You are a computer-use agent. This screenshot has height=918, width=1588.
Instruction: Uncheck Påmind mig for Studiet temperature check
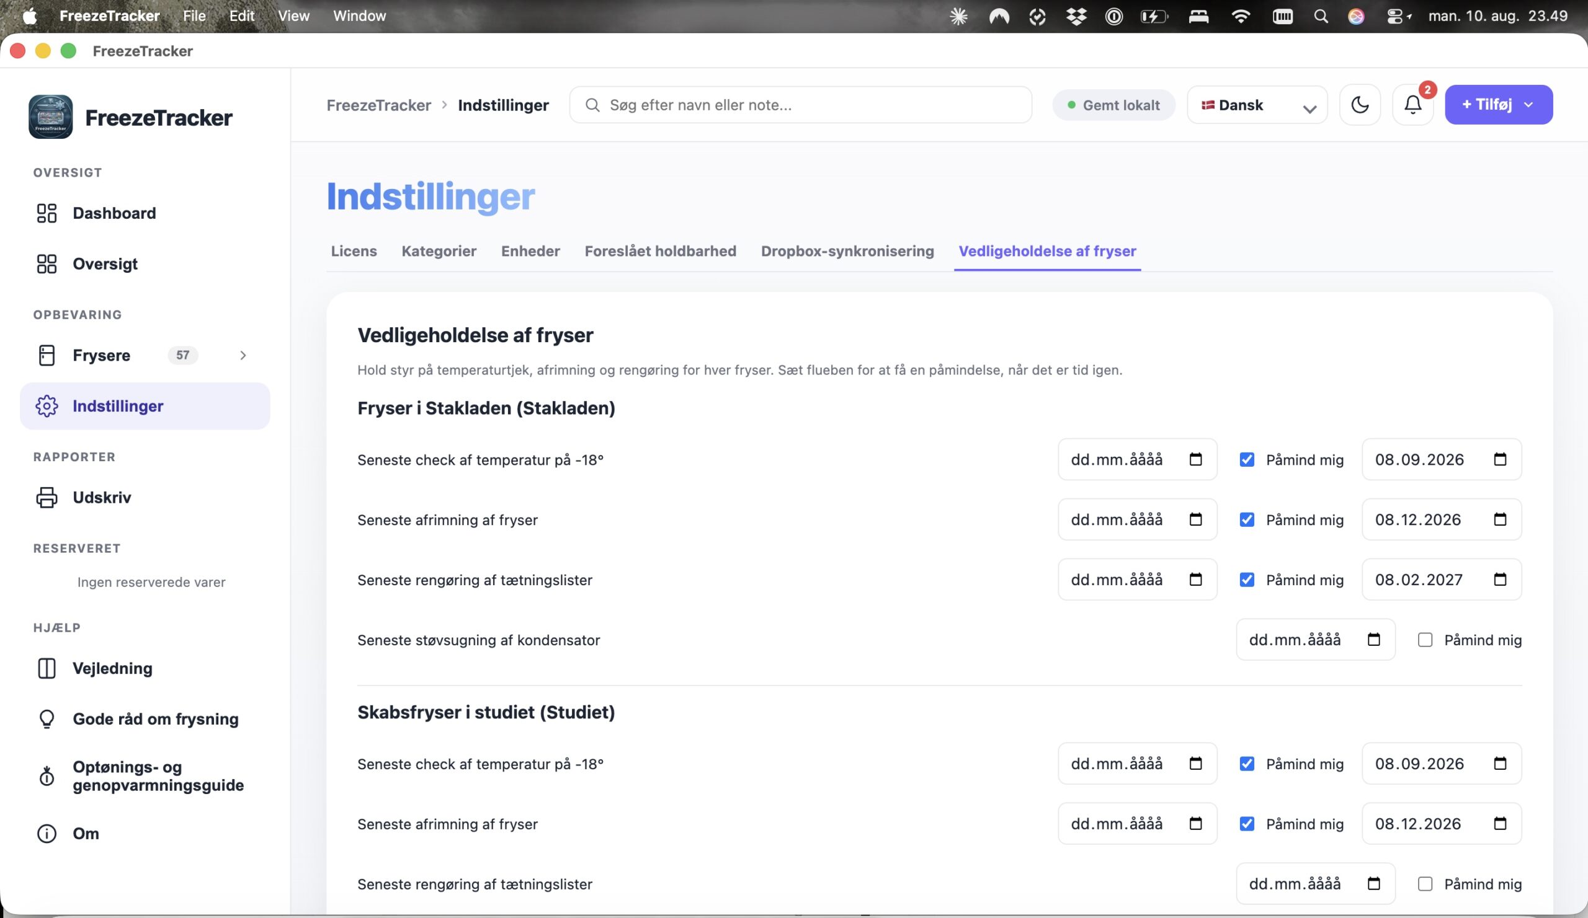click(x=1246, y=764)
